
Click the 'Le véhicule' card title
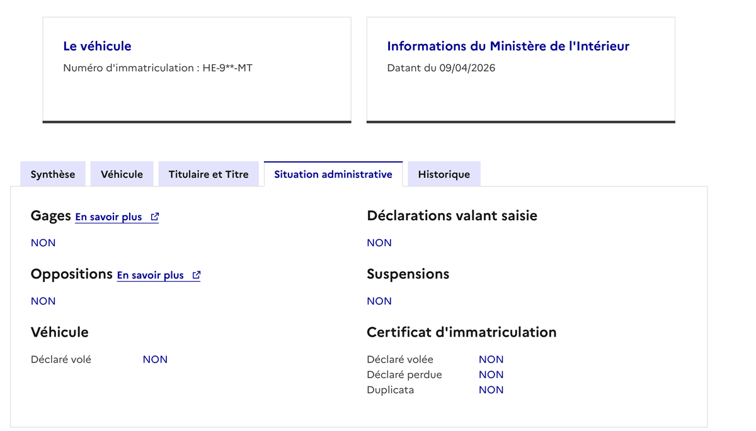tap(97, 46)
